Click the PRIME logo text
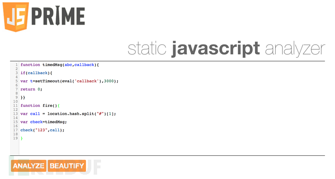 58,15
